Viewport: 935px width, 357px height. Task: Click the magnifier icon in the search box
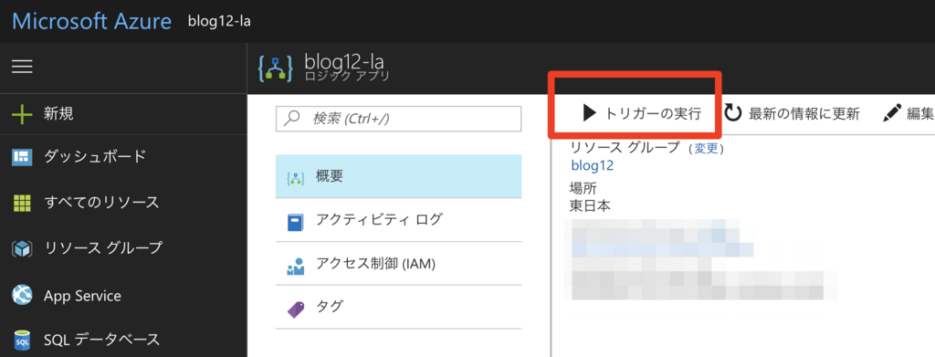[x=292, y=119]
